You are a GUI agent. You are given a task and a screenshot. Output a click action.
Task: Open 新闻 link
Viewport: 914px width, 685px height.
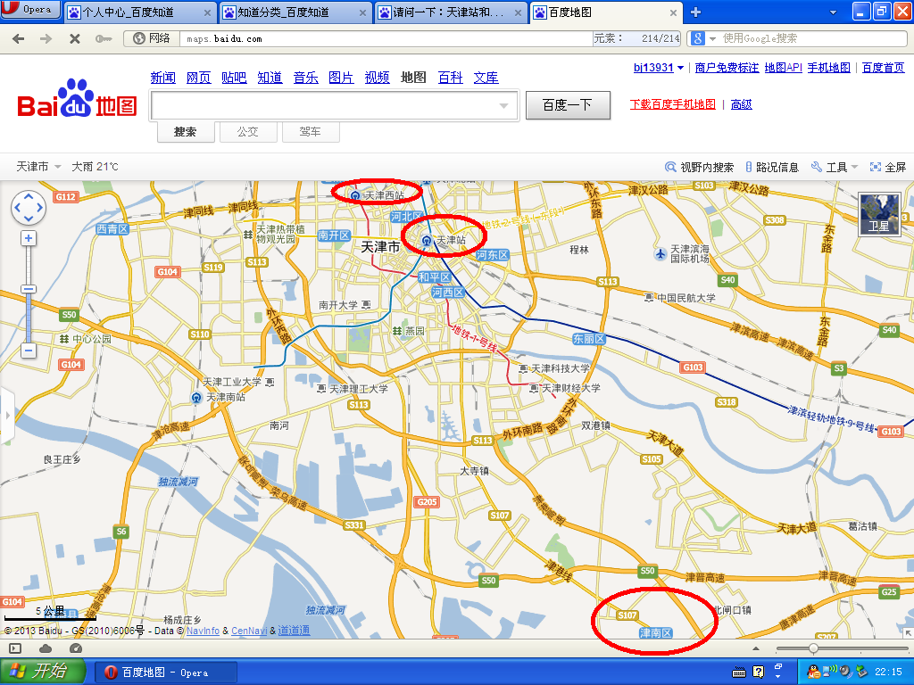162,78
